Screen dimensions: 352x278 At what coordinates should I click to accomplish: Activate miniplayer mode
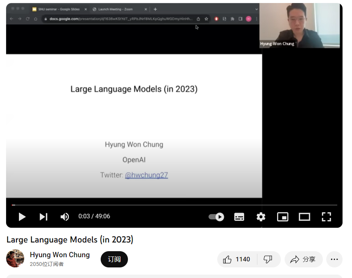(282, 217)
